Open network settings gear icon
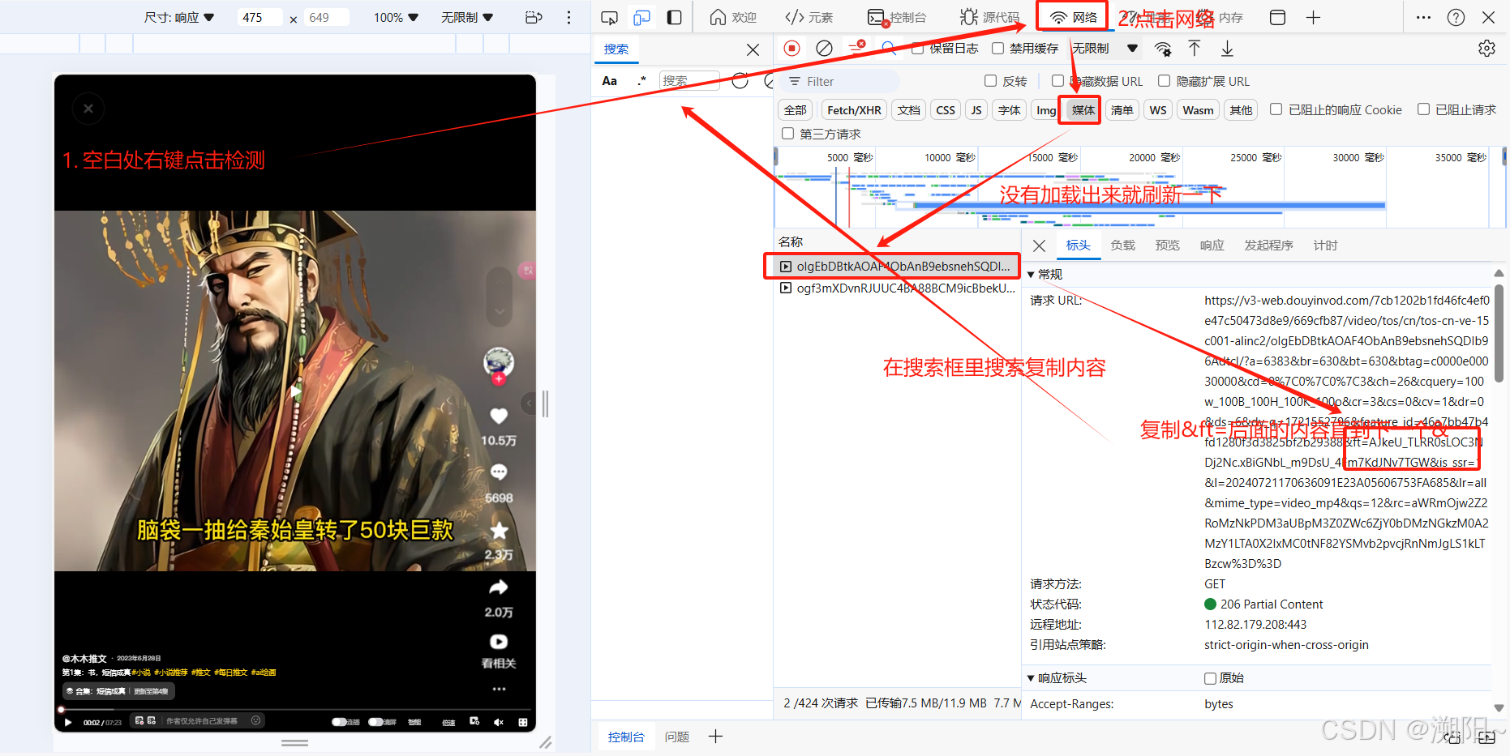The height and width of the screenshot is (756, 1510). coord(1486,49)
